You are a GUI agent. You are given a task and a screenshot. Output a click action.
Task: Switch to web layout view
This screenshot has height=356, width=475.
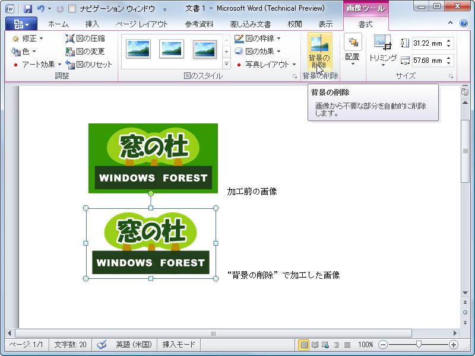[x=325, y=345]
